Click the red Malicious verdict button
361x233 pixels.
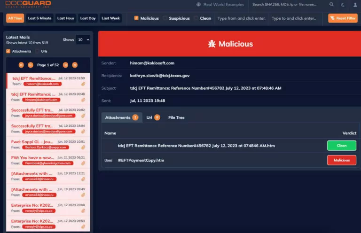tap(342, 160)
